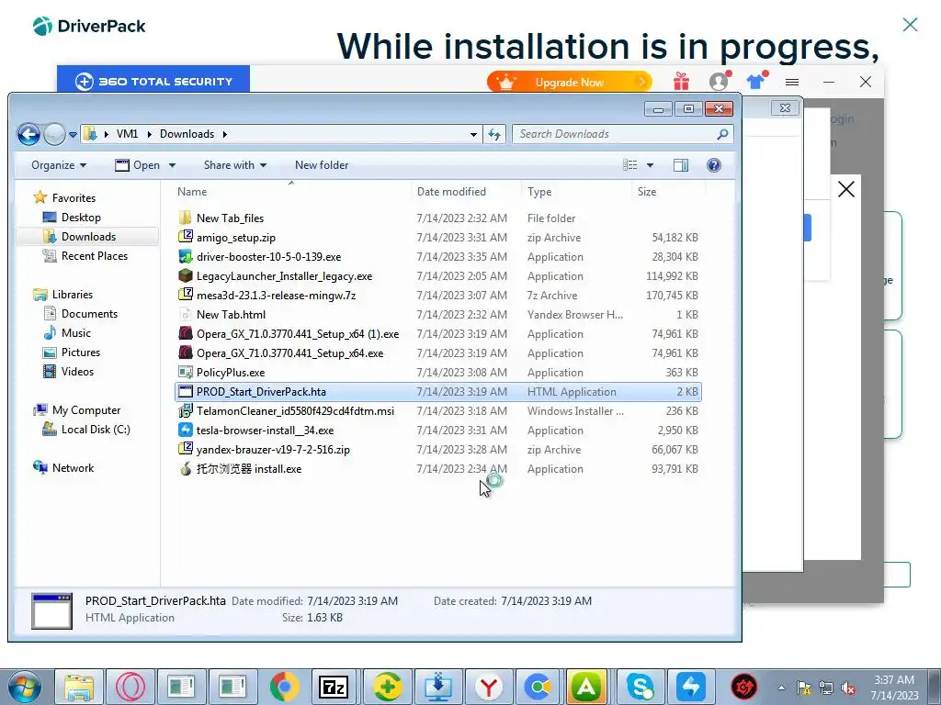Toggle the preview pane icon
This screenshot has height=705, width=941.
[x=681, y=165]
